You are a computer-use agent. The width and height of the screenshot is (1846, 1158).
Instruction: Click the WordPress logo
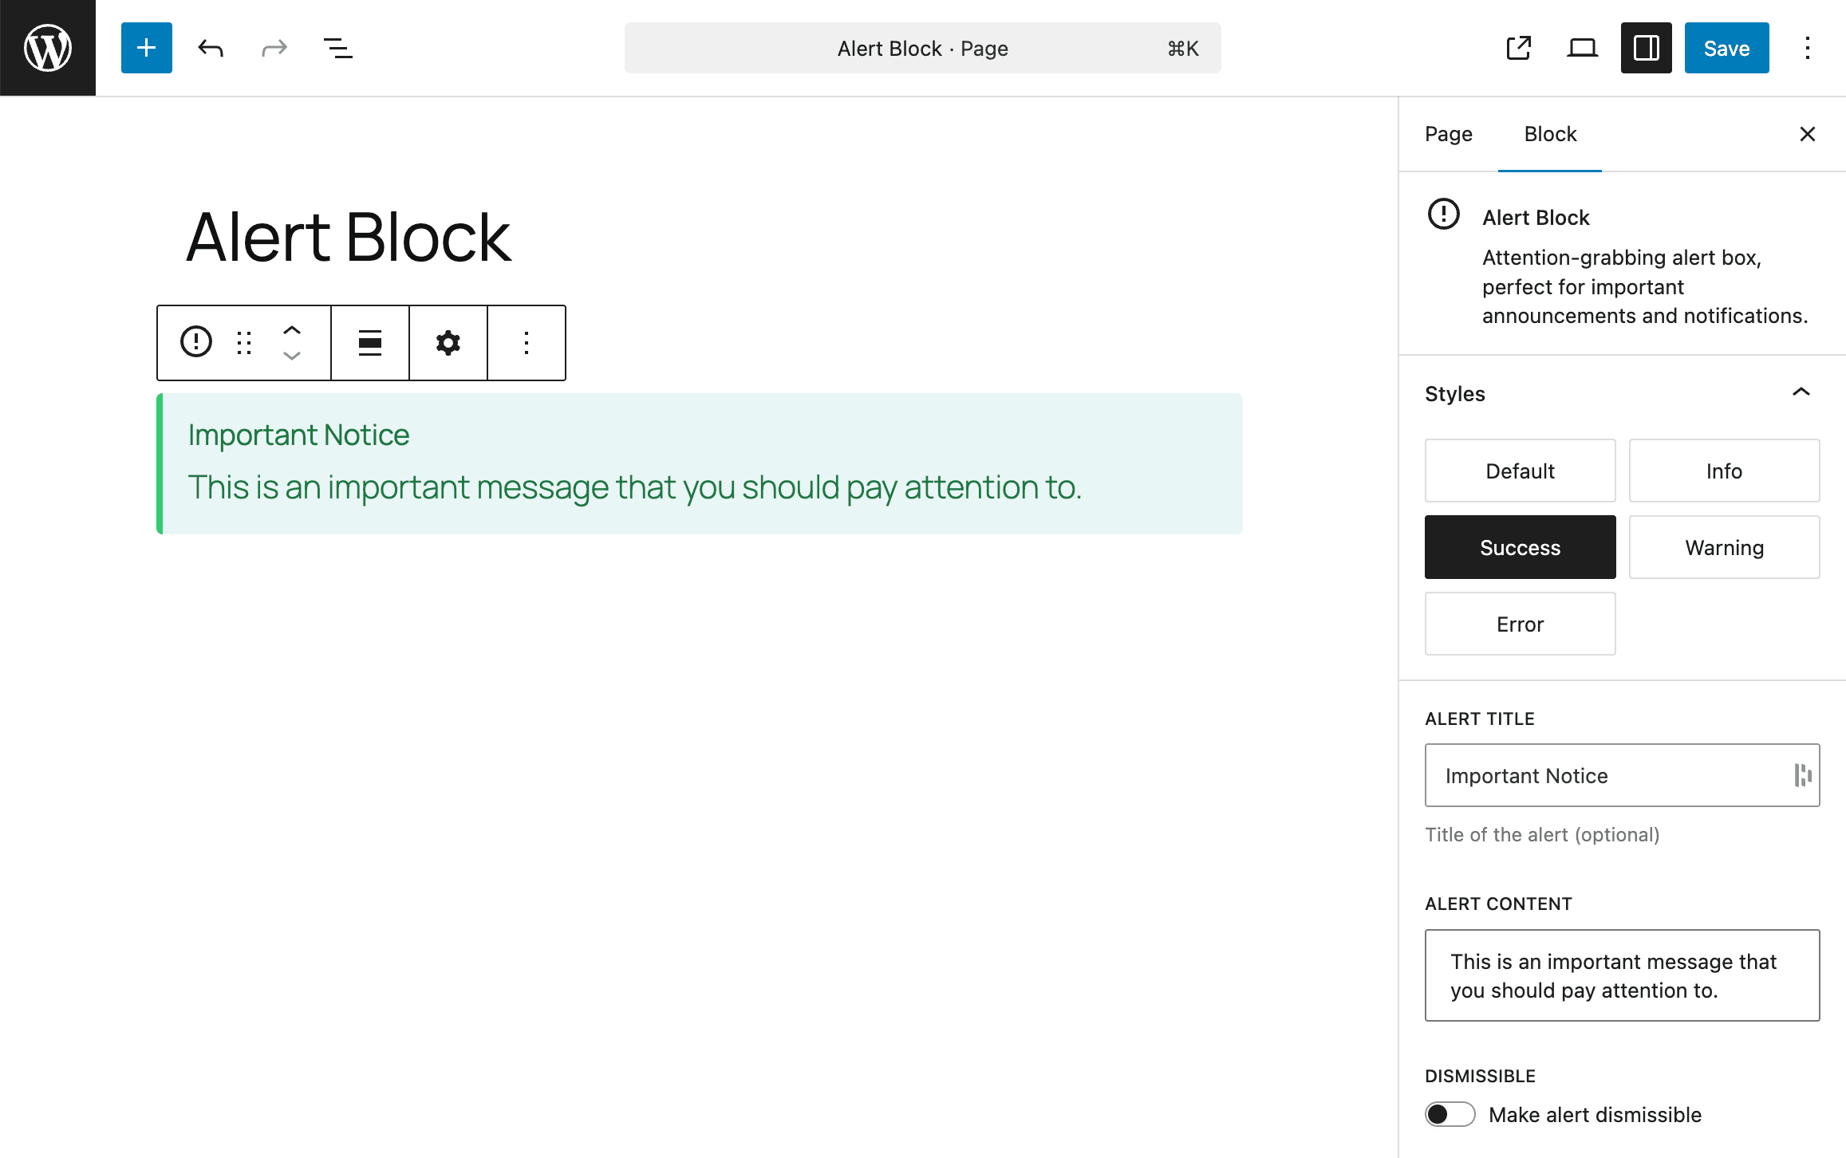pyautogui.click(x=48, y=48)
